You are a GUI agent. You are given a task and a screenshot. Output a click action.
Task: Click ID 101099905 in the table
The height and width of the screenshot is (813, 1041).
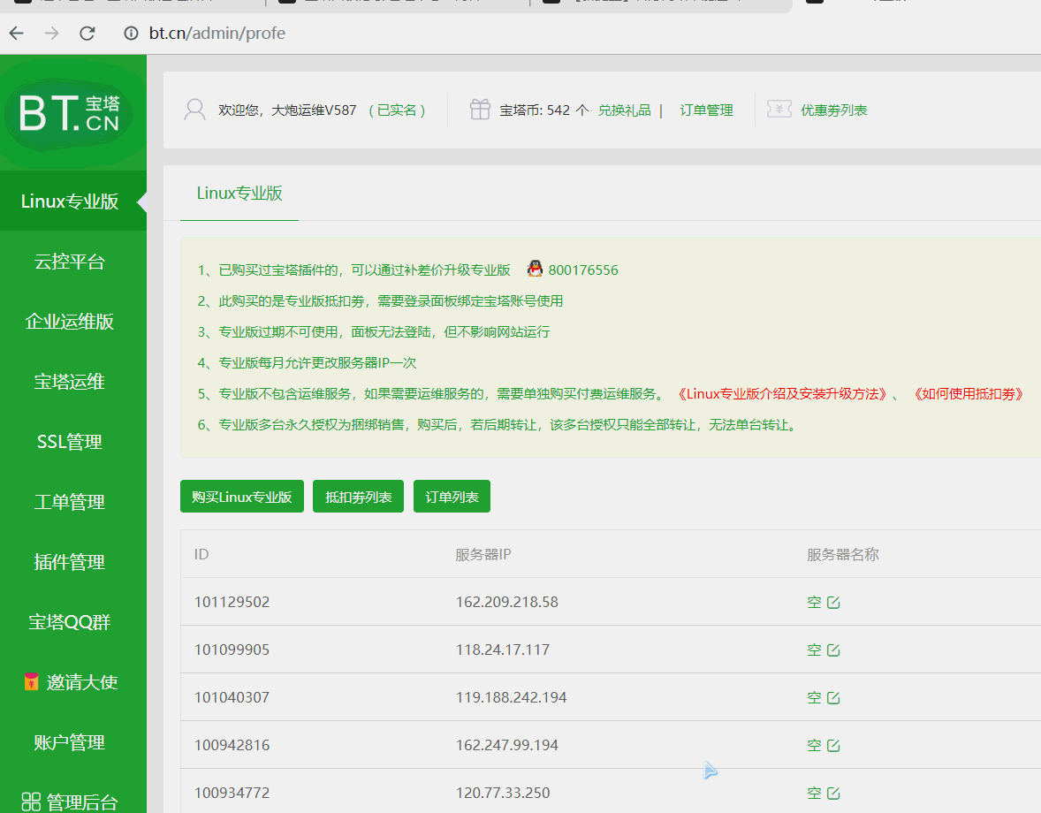coord(232,650)
